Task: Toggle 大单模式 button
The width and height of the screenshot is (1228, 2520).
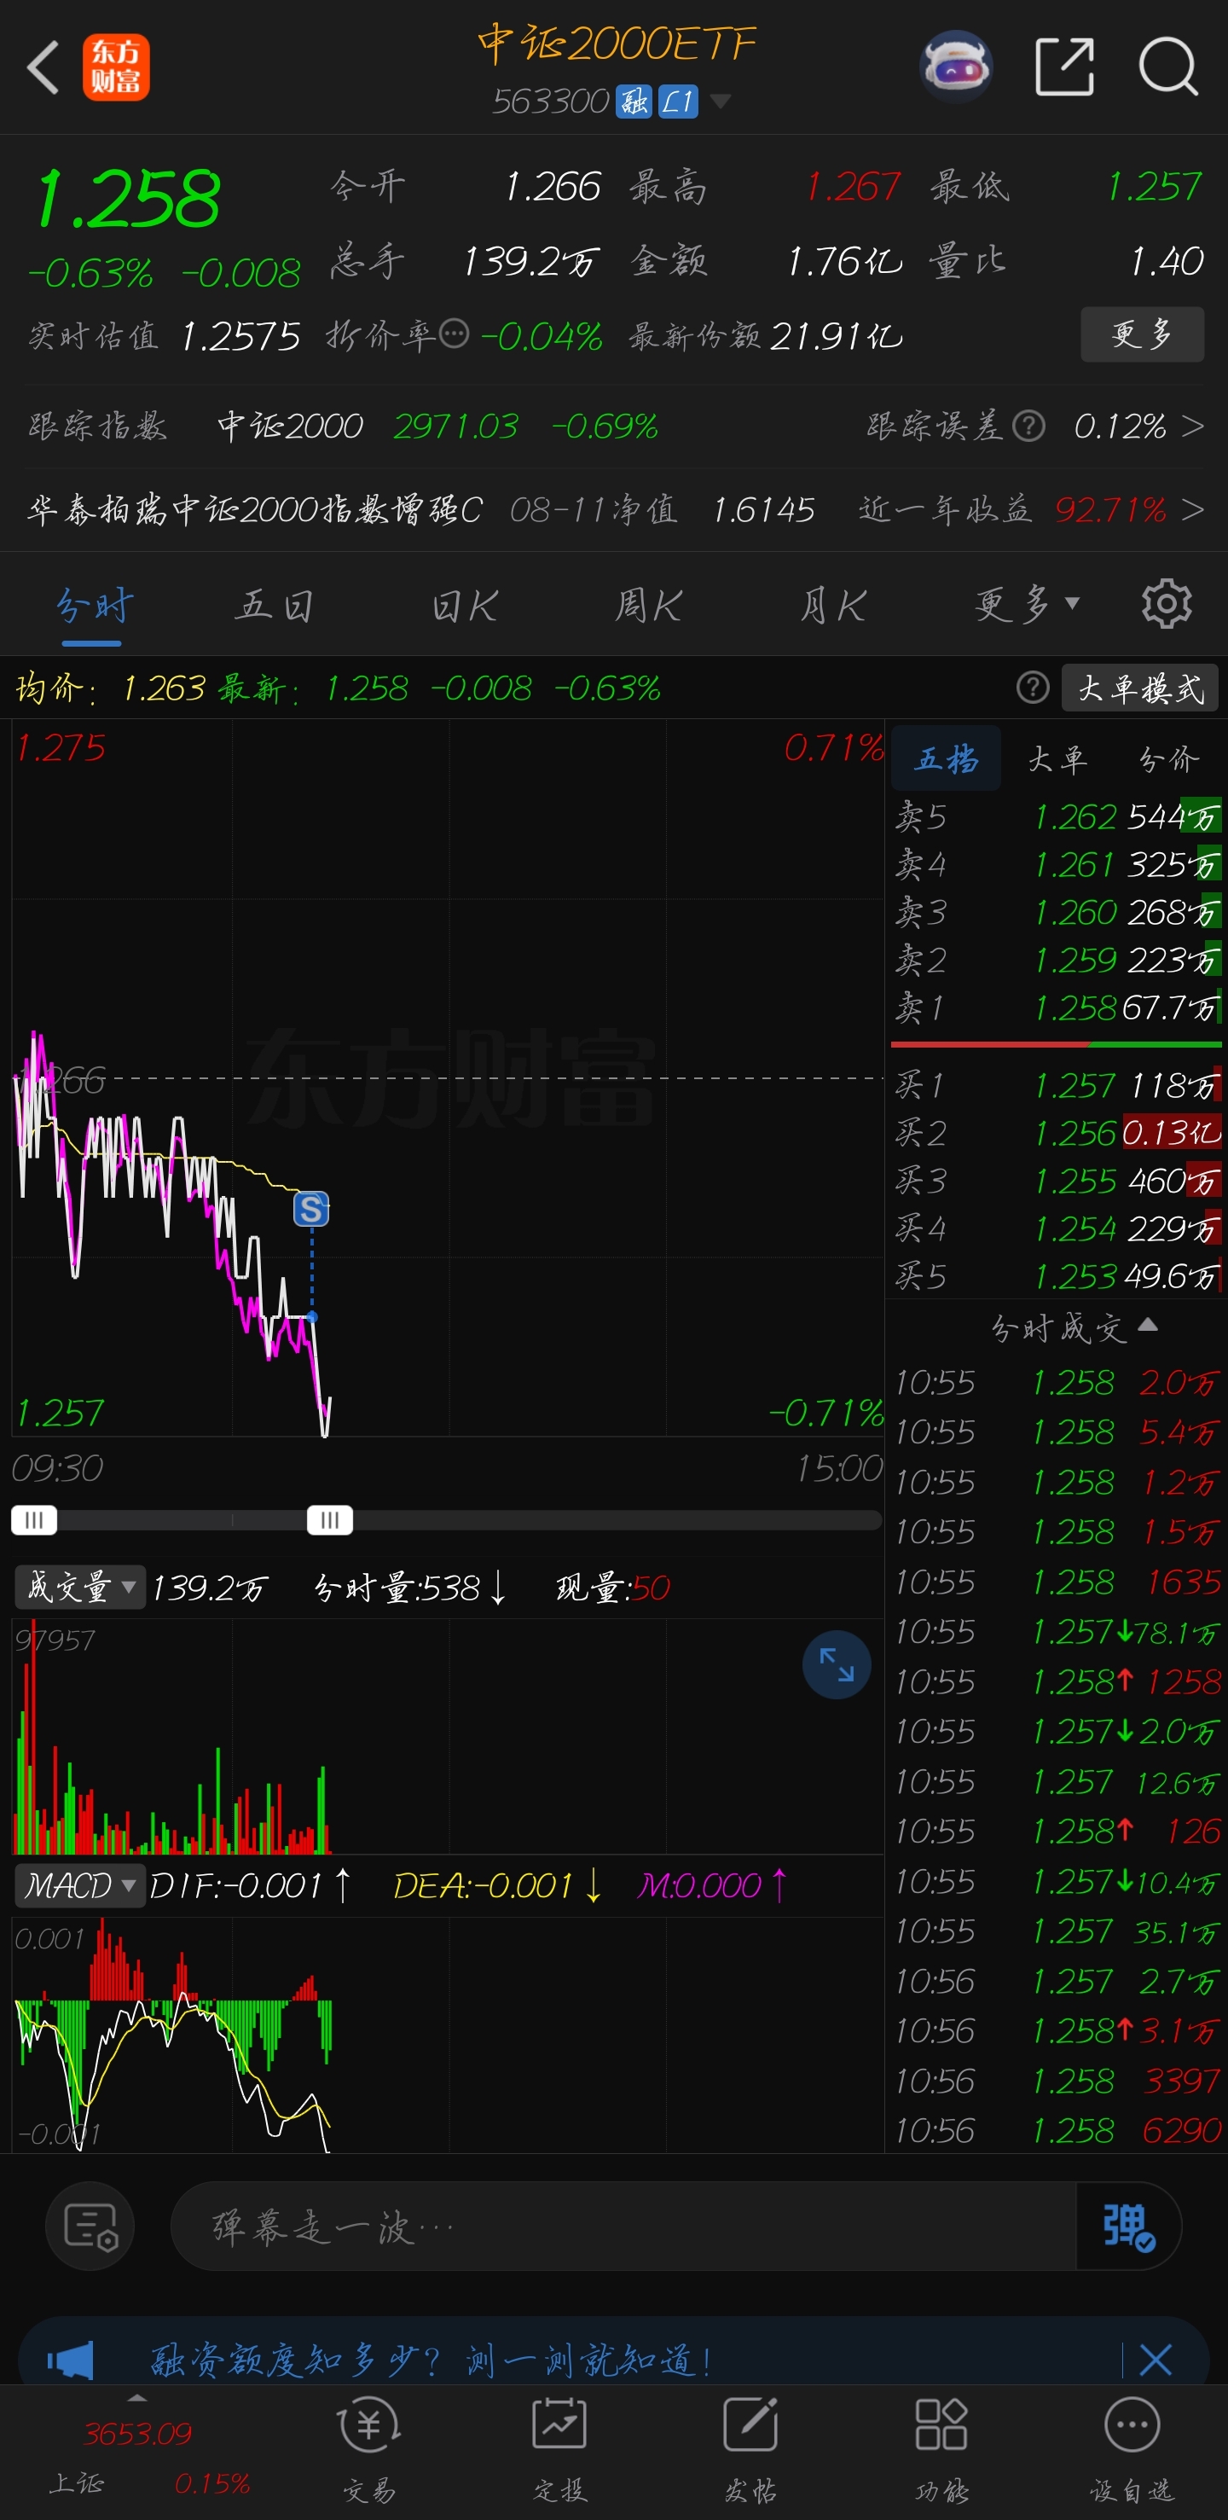Action: [x=1140, y=688]
